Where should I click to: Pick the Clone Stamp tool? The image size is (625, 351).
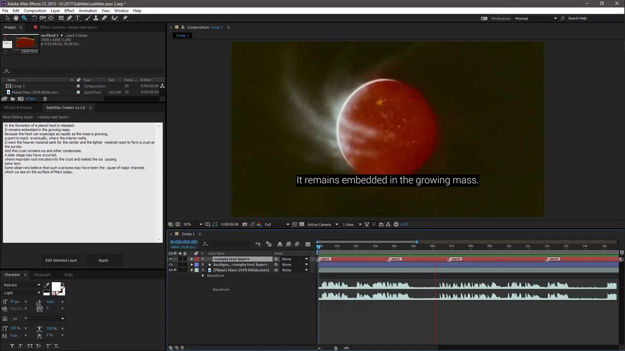pos(96,18)
